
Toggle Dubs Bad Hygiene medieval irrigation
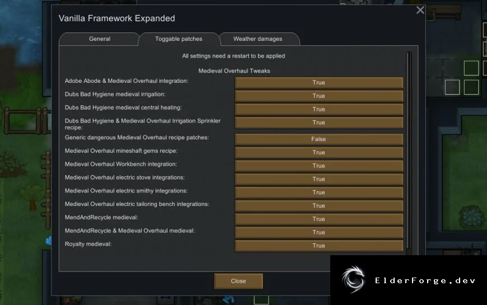click(319, 96)
